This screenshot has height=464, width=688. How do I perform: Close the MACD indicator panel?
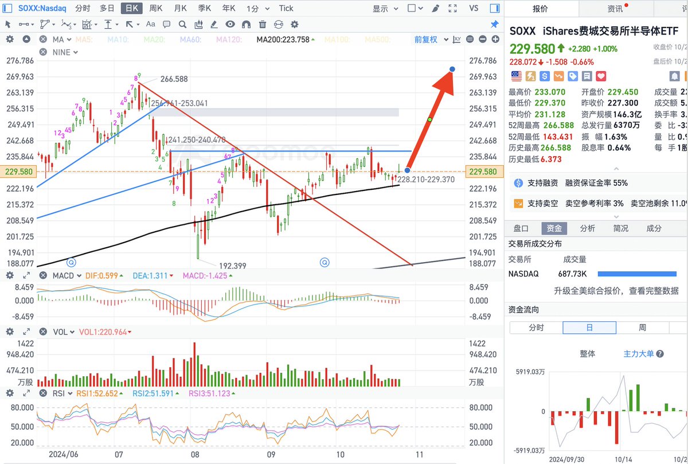coord(43,275)
